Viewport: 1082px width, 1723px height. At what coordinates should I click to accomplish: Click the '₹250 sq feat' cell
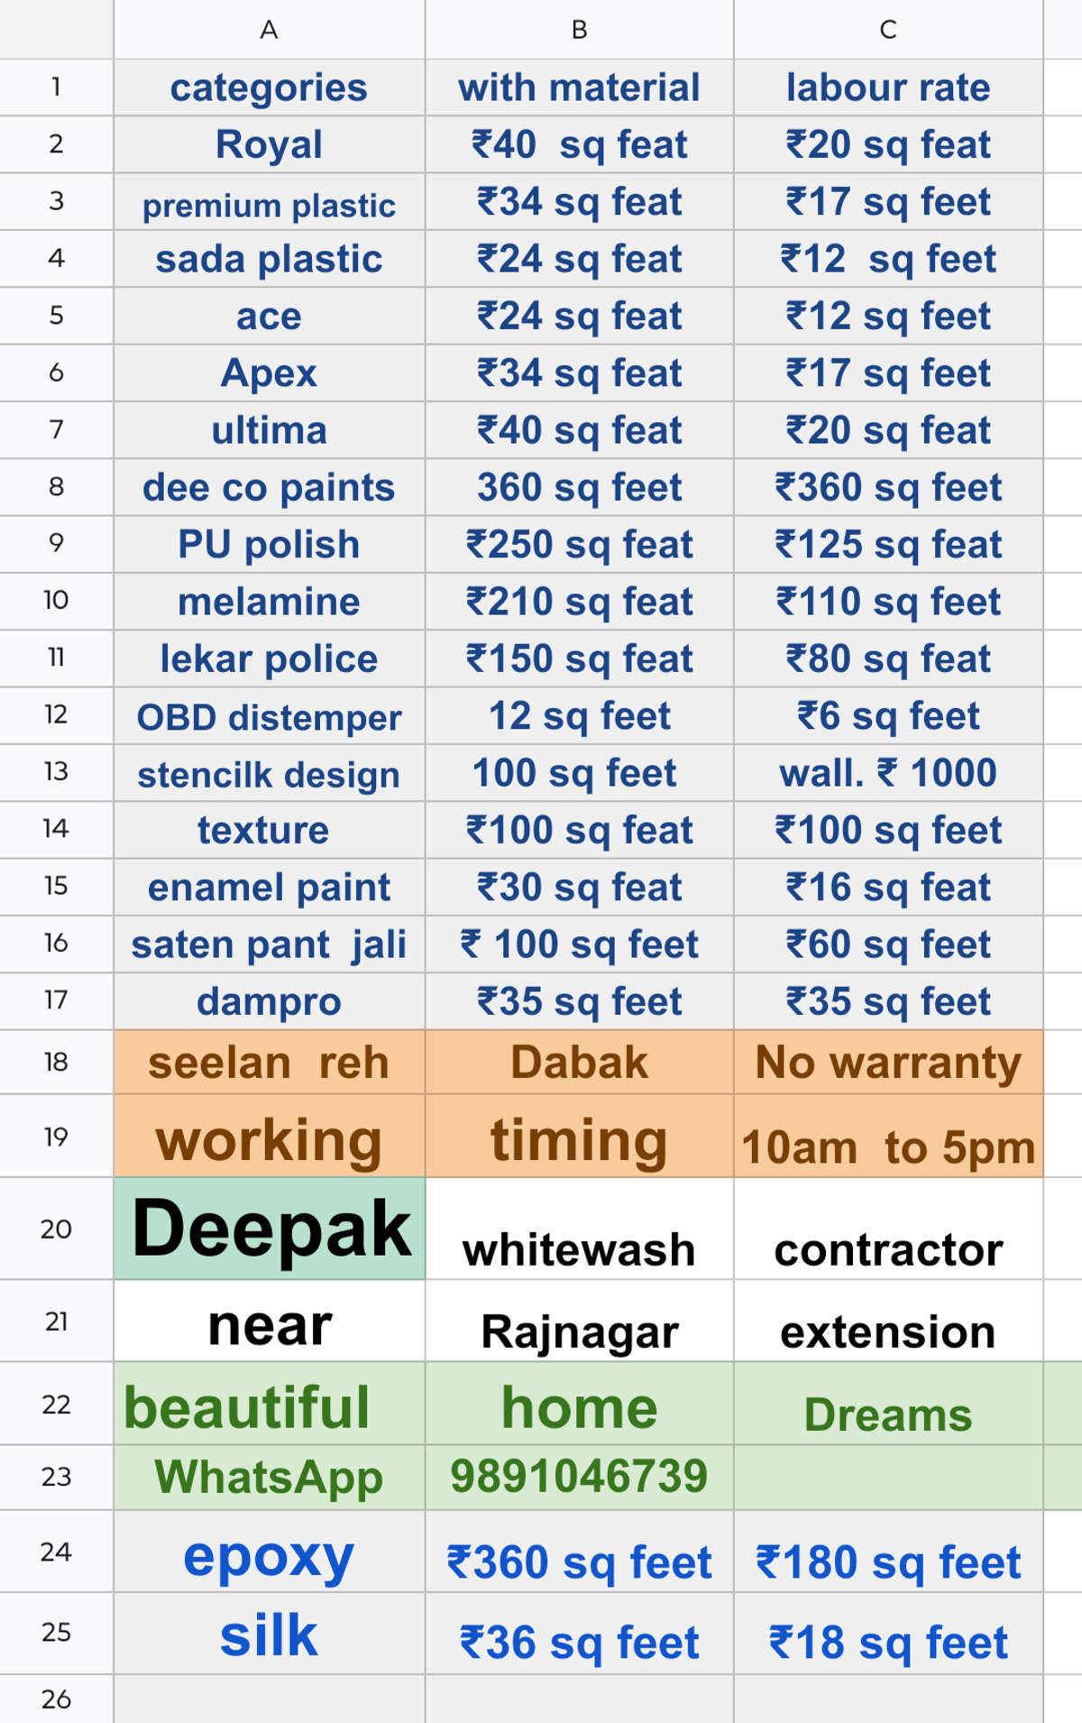(579, 544)
